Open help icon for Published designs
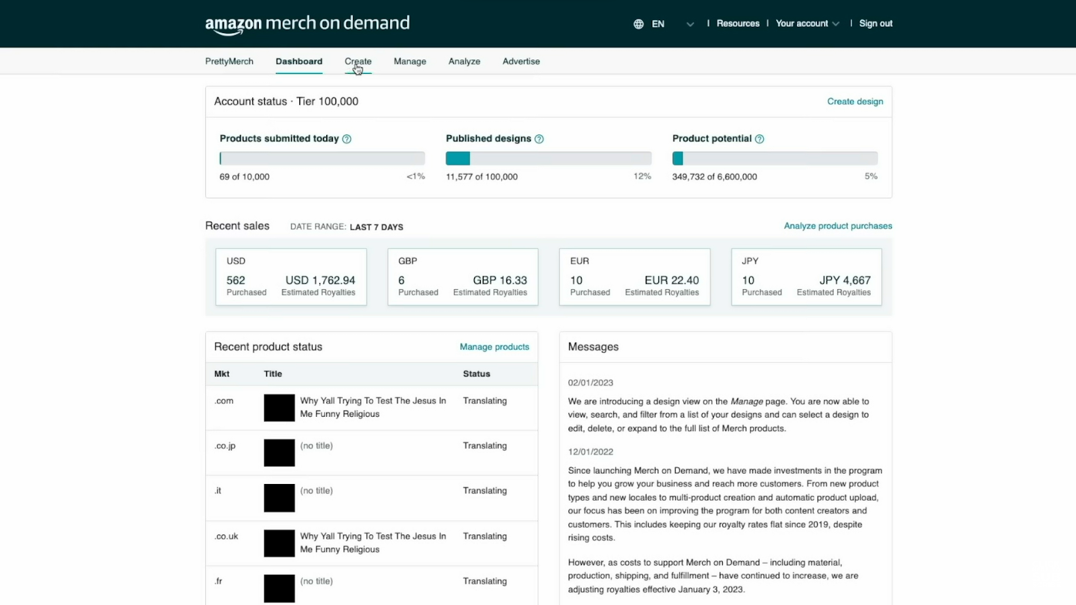This screenshot has height=605, width=1076. tap(539, 139)
